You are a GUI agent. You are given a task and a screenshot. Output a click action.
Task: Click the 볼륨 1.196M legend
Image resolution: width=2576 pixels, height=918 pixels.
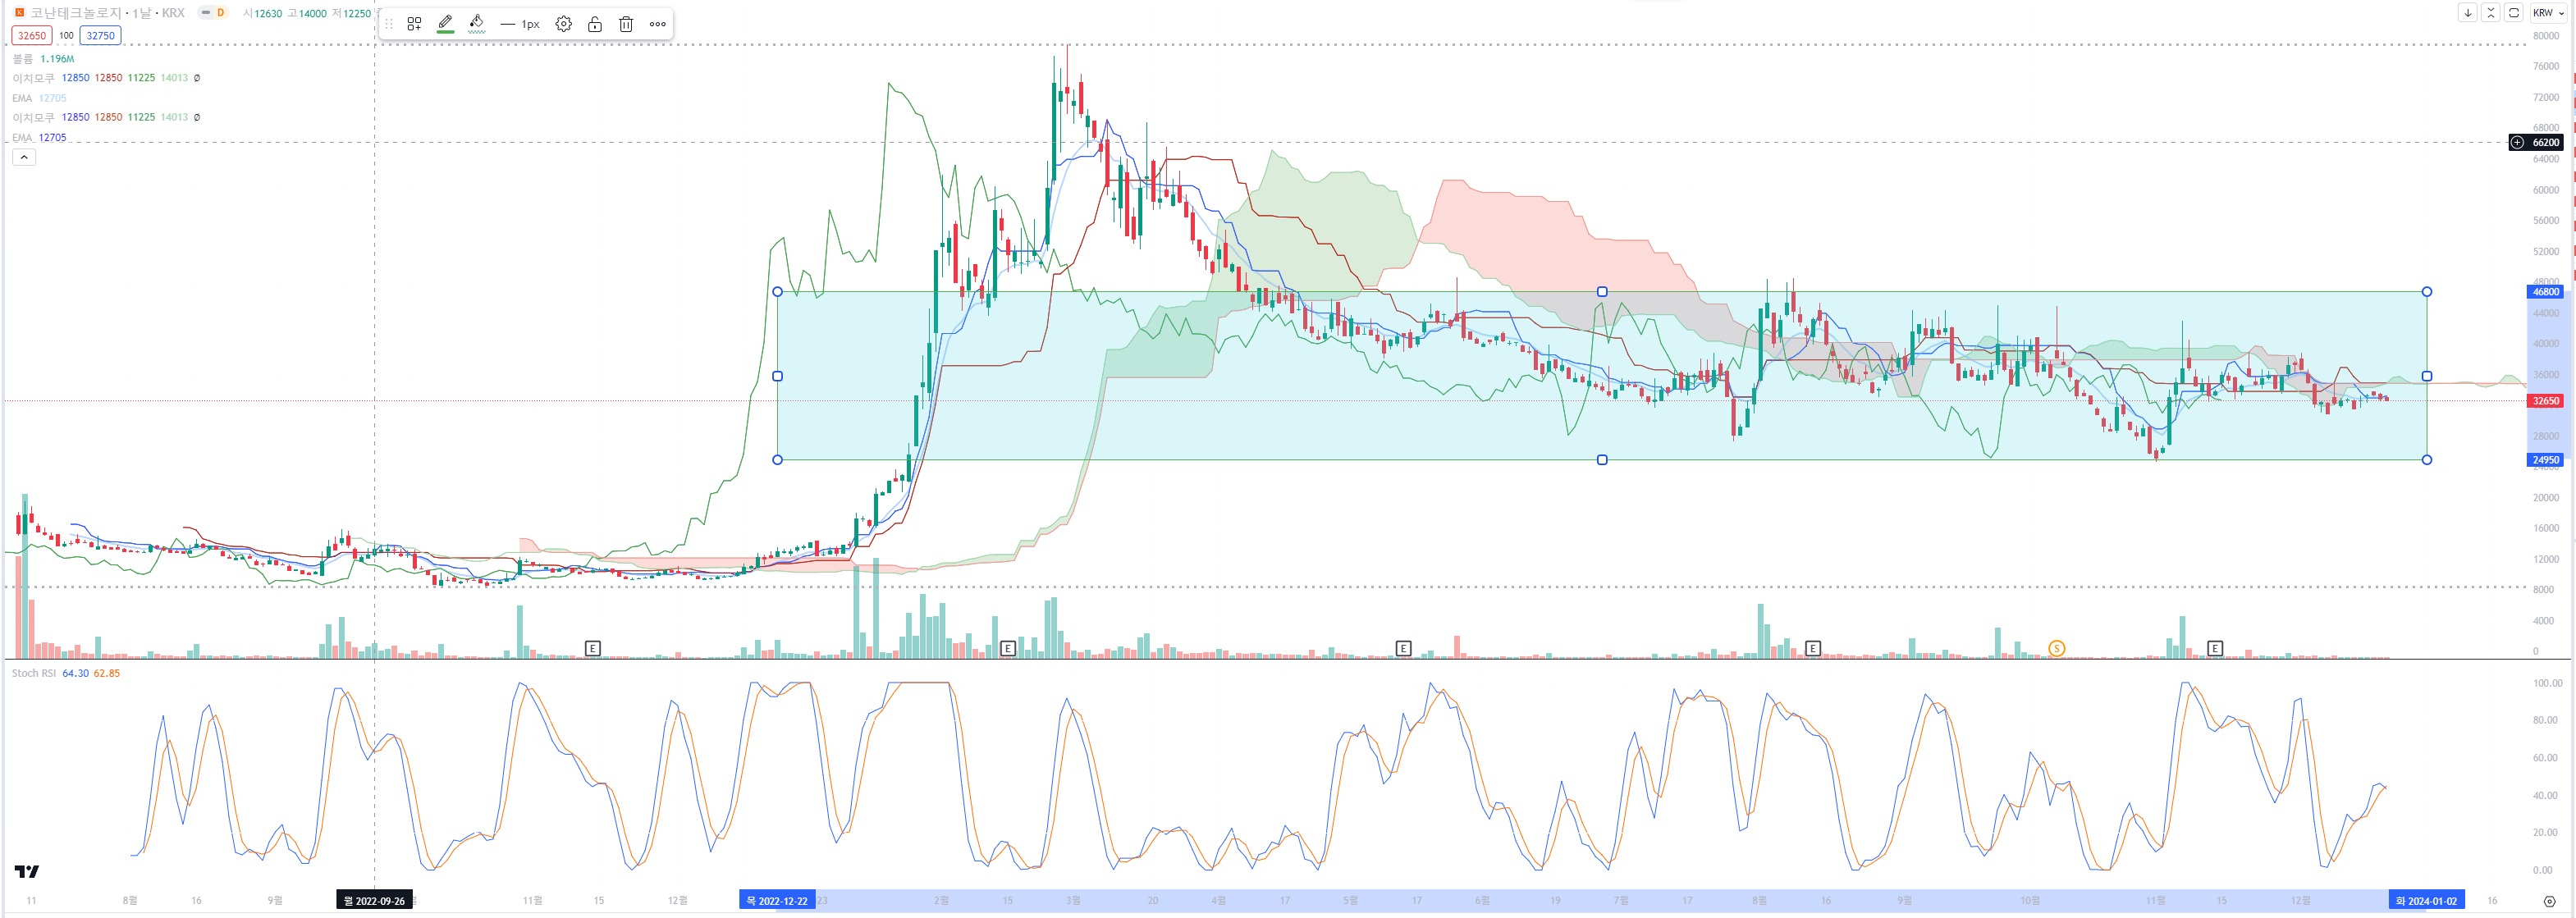[43, 59]
